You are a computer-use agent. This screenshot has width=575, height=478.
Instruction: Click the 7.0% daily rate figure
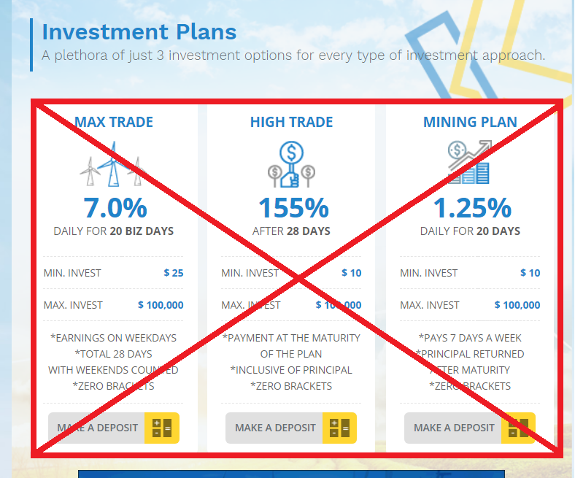(x=115, y=208)
